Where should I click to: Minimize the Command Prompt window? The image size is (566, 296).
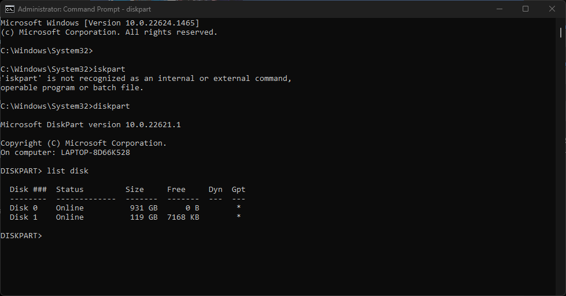(500, 9)
